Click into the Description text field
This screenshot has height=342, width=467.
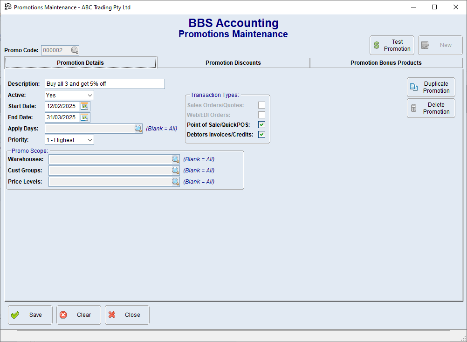105,84
